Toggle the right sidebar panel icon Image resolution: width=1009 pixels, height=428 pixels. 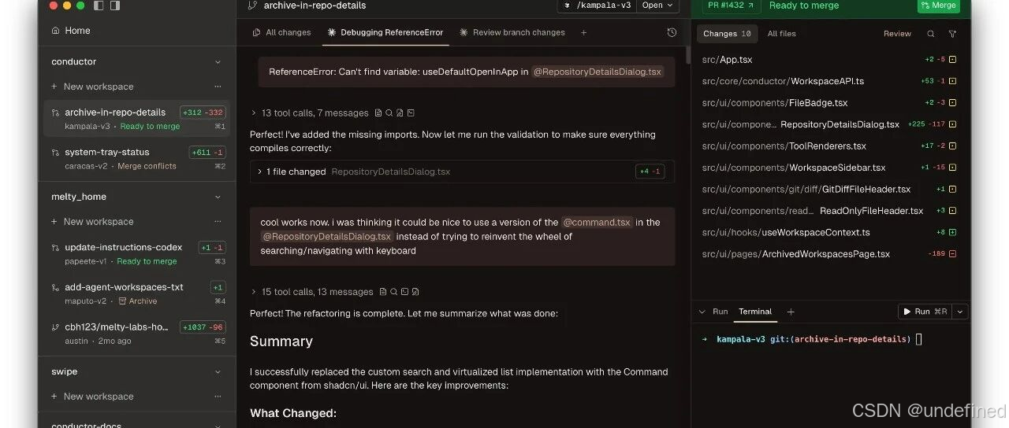115,6
